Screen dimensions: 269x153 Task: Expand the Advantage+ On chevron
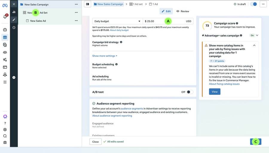coord(257,35)
